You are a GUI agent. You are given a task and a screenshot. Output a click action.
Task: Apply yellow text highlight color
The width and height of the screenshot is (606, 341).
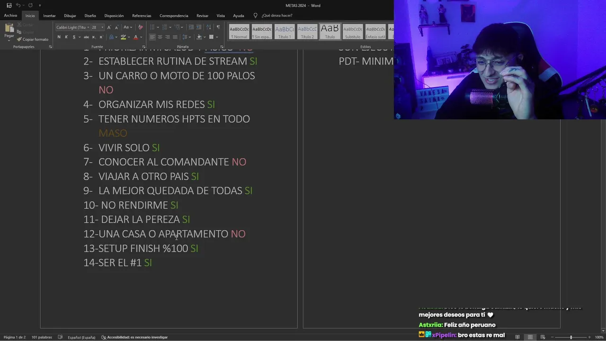(123, 37)
